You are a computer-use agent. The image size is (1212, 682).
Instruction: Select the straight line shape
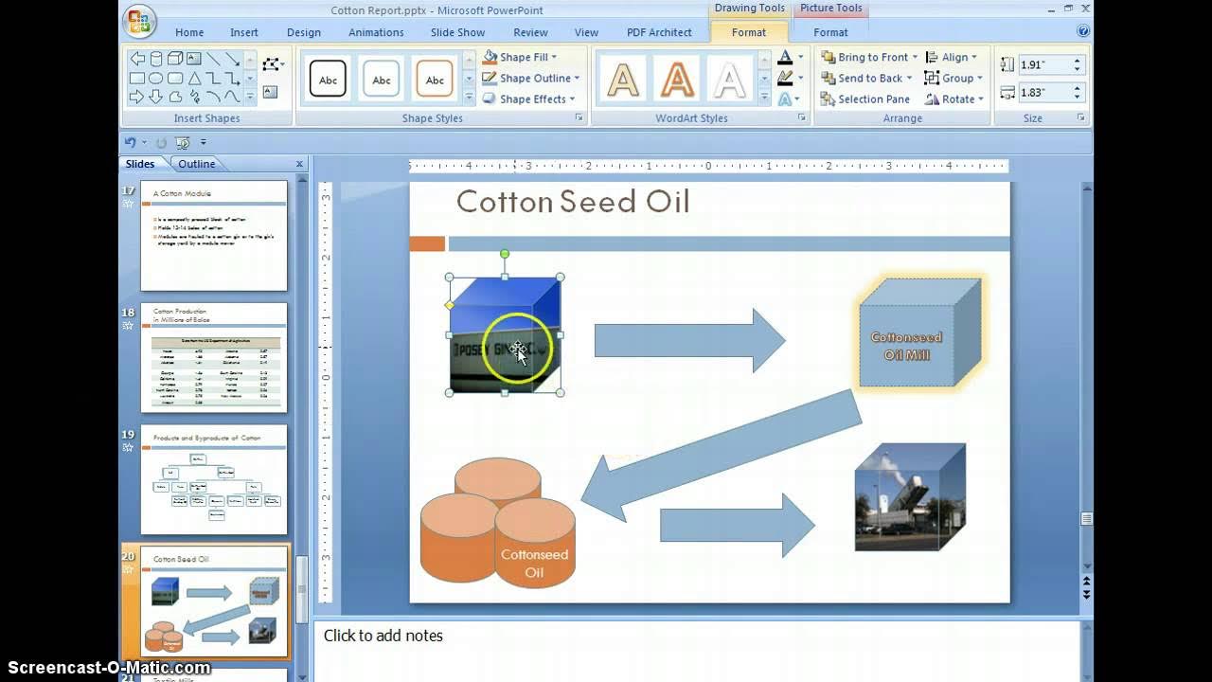click(213, 59)
